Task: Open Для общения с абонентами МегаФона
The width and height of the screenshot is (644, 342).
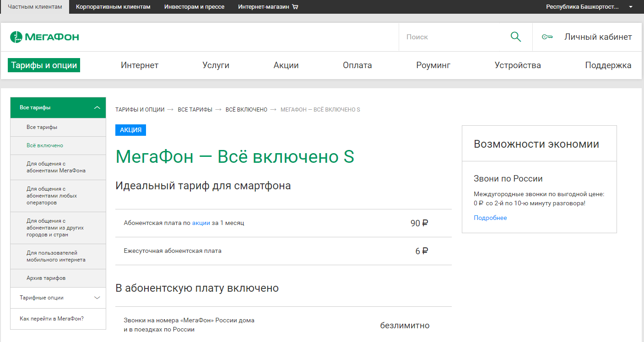Action: (58, 167)
